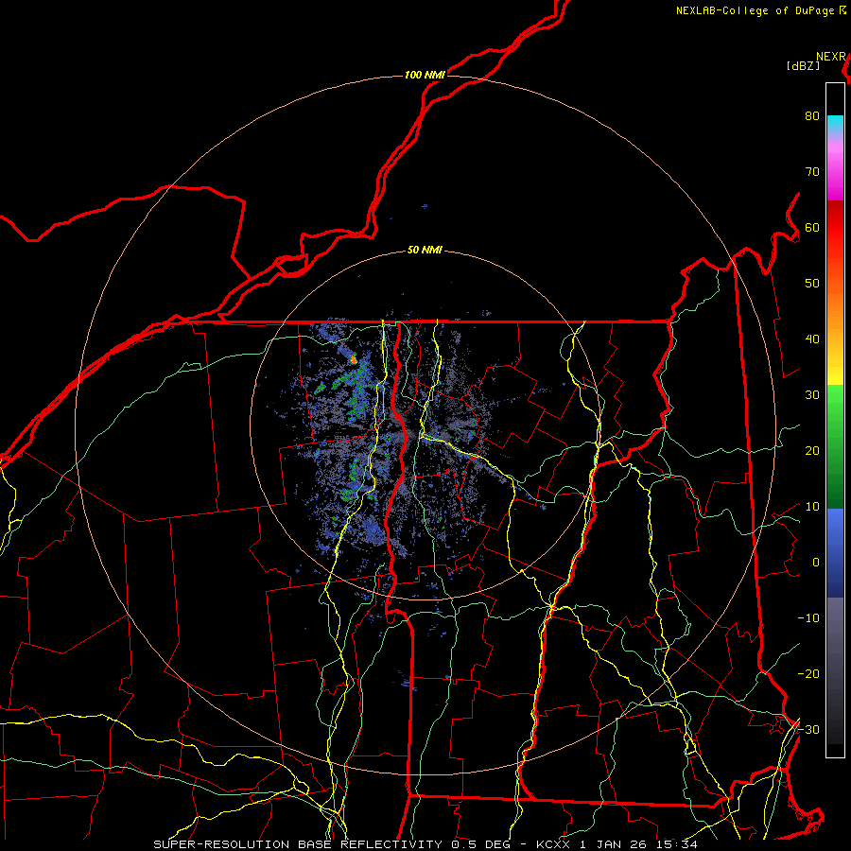Click the 100 NMI range ring label
This screenshot has height=851, width=851.
point(425,75)
